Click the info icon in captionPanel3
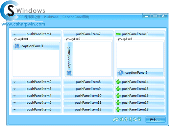 click(x=121, y=73)
